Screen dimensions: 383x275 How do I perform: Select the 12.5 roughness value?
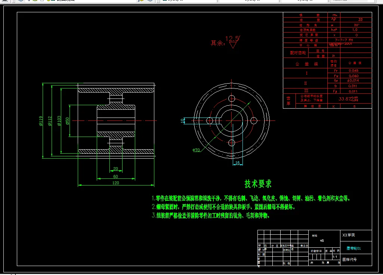pos(232,38)
